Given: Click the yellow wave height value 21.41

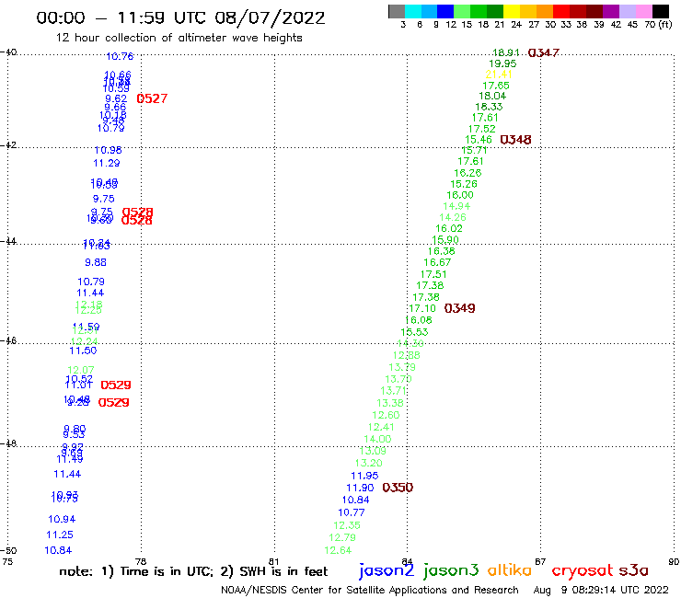Looking at the screenshot, I should (499, 75).
